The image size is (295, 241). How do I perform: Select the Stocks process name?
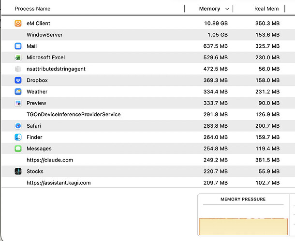tap(35, 171)
